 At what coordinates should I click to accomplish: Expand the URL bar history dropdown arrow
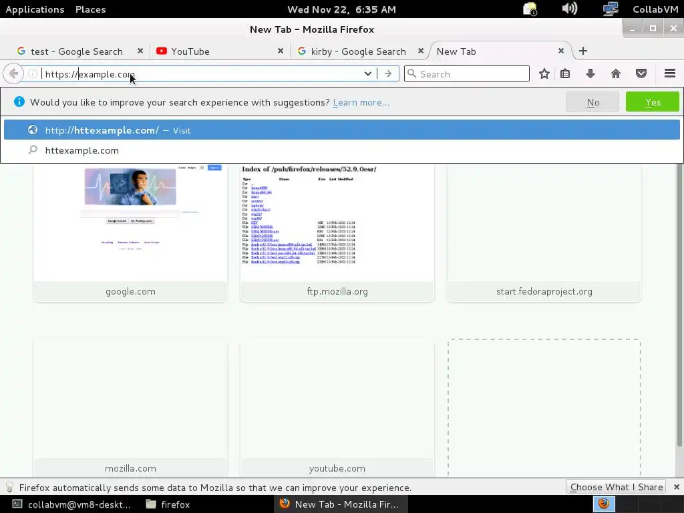368,73
